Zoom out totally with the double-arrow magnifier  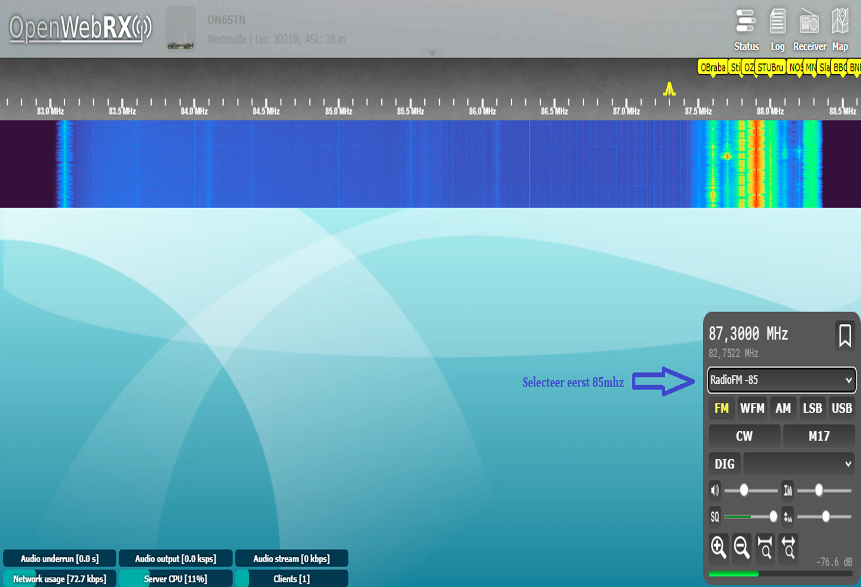(x=788, y=548)
